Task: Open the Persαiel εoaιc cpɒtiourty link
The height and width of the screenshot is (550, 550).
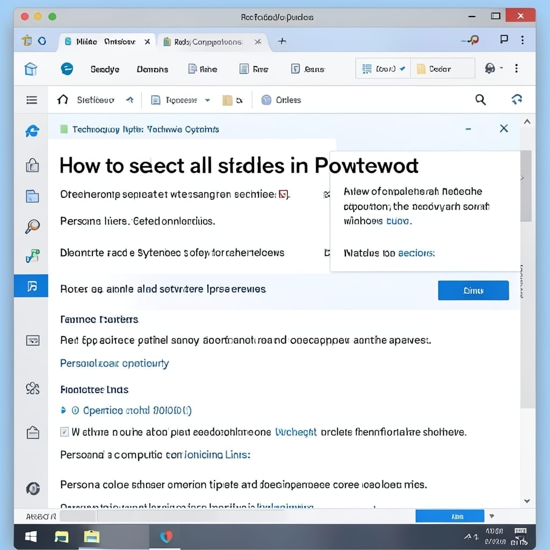Action: pyautogui.click(x=114, y=364)
